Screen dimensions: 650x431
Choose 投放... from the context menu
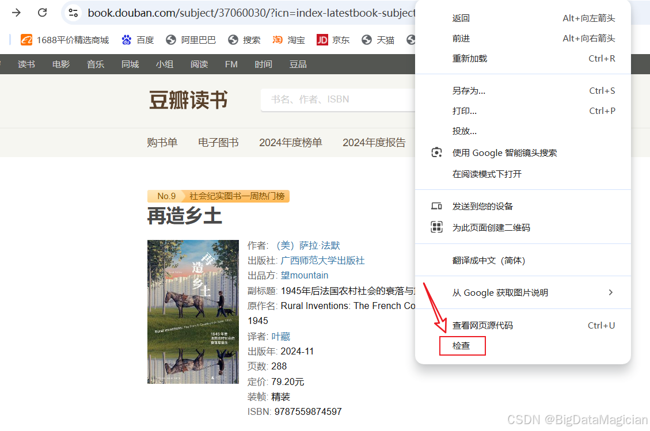[x=523, y=131]
